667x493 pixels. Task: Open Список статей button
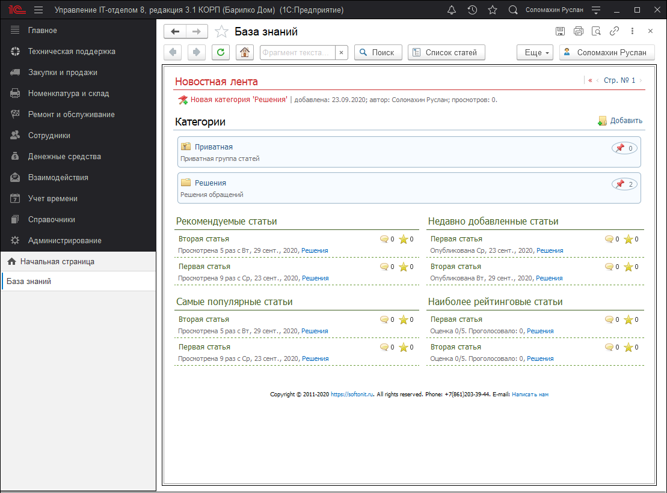446,53
